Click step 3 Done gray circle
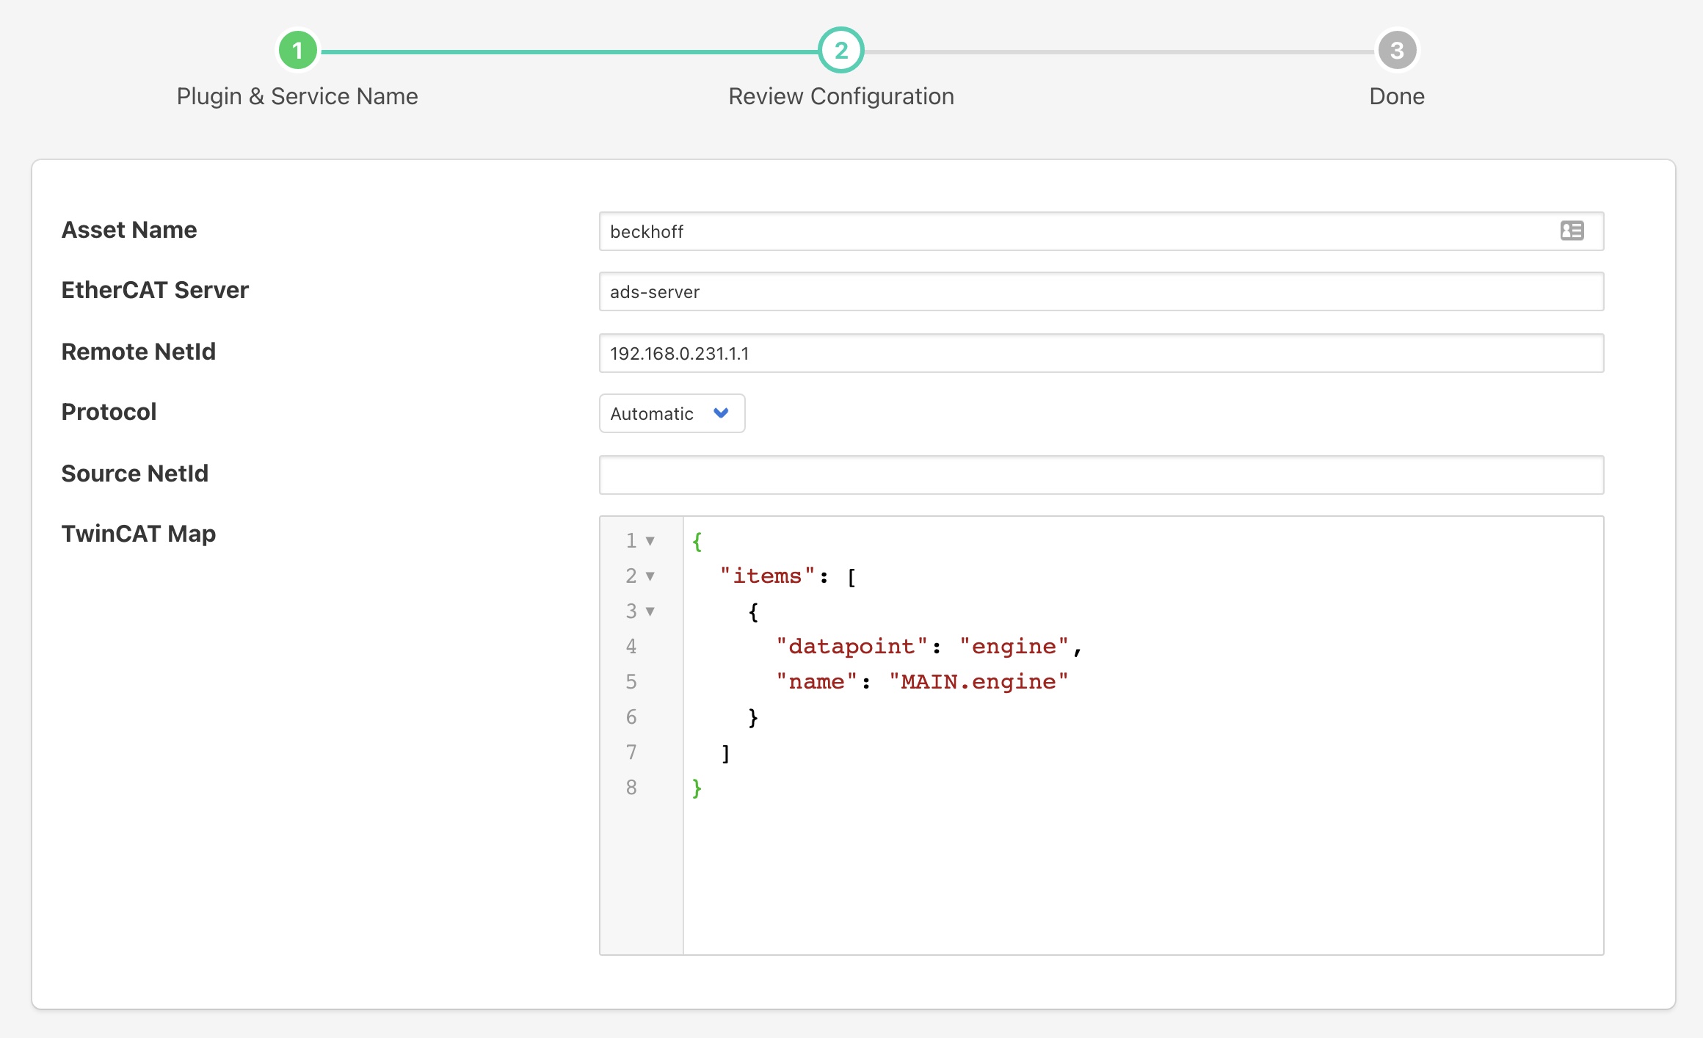 1396,51
